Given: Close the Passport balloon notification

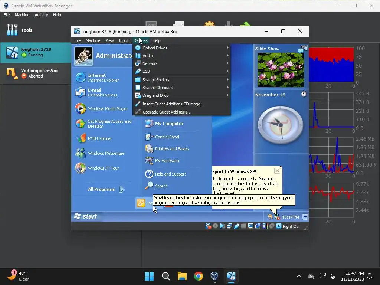Looking at the screenshot, I should [277, 171].
